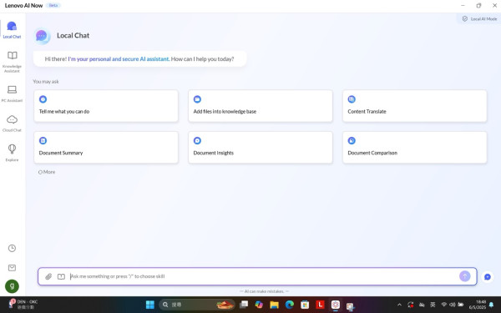
Task: Launch Microsoft Edge from taskbar
Action: [290, 305]
